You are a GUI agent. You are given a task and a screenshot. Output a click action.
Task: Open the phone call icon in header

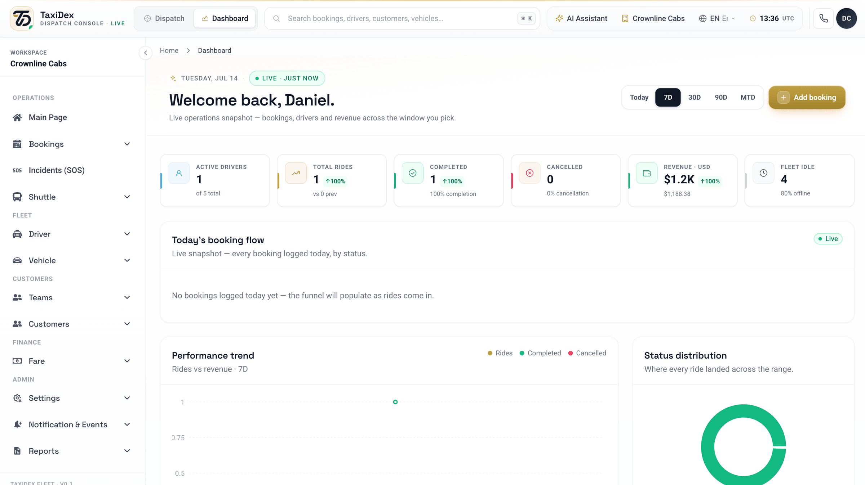click(x=824, y=18)
